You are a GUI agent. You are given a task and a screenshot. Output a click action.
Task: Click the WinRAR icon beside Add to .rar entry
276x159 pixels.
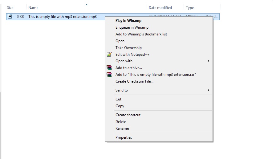coord(109,75)
